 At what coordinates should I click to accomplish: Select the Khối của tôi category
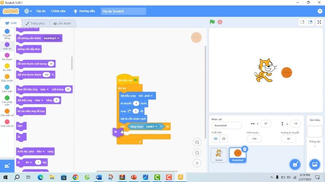[x=7, y=123]
